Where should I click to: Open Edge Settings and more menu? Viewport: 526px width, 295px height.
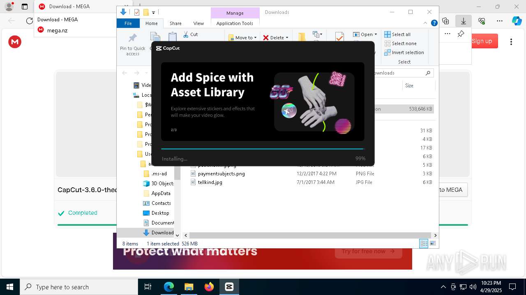click(500, 21)
